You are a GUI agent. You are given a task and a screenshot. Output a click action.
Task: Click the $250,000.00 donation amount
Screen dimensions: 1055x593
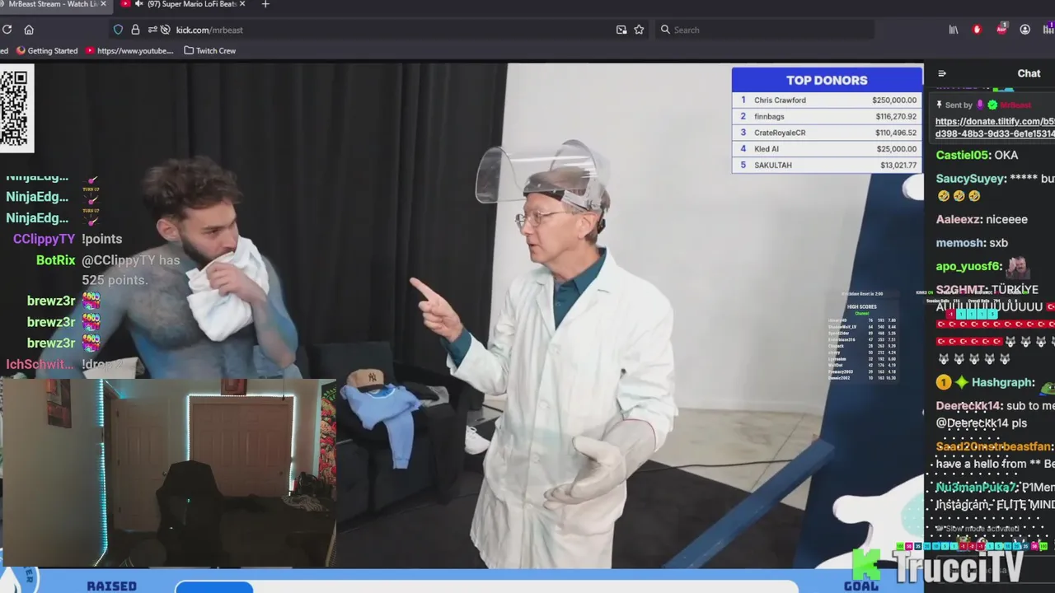click(x=894, y=100)
